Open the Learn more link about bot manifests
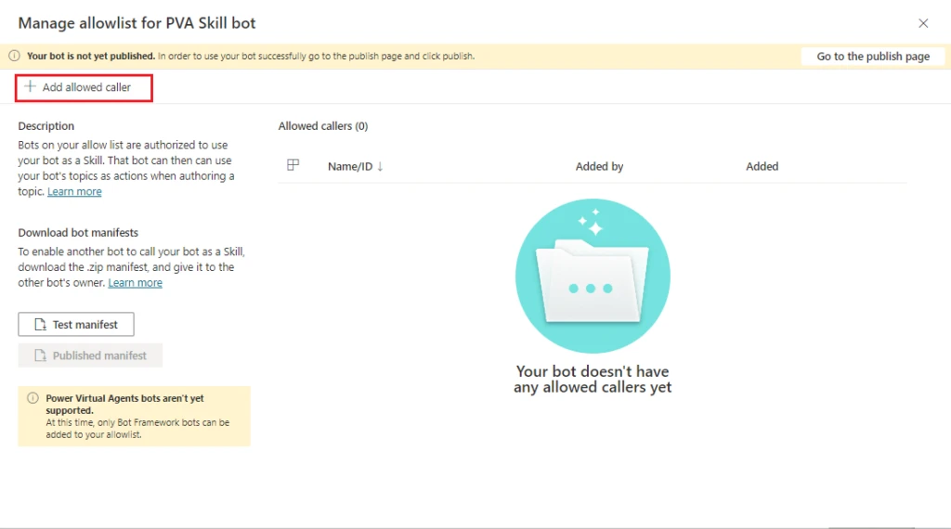Screen dimensions: 951x529 (x=136, y=283)
